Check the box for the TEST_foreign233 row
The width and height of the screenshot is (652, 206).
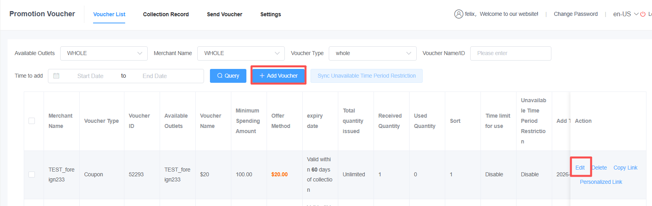point(32,174)
